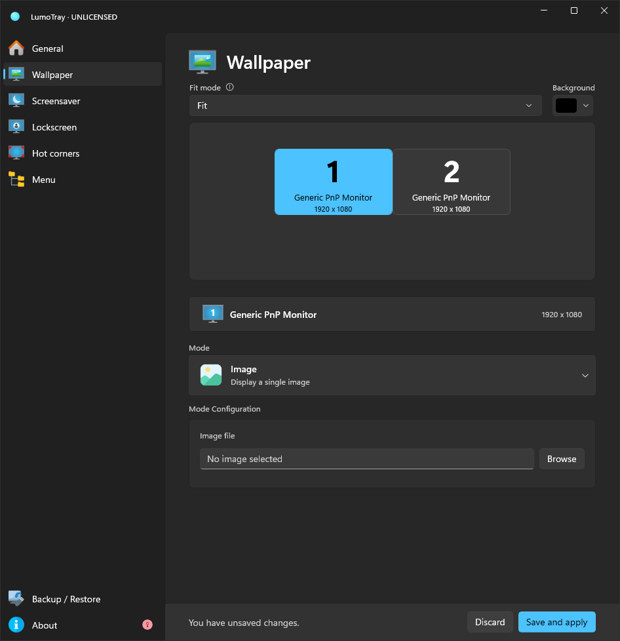Click the Screensaver moon monitor icon

pyautogui.click(x=16, y=100)
